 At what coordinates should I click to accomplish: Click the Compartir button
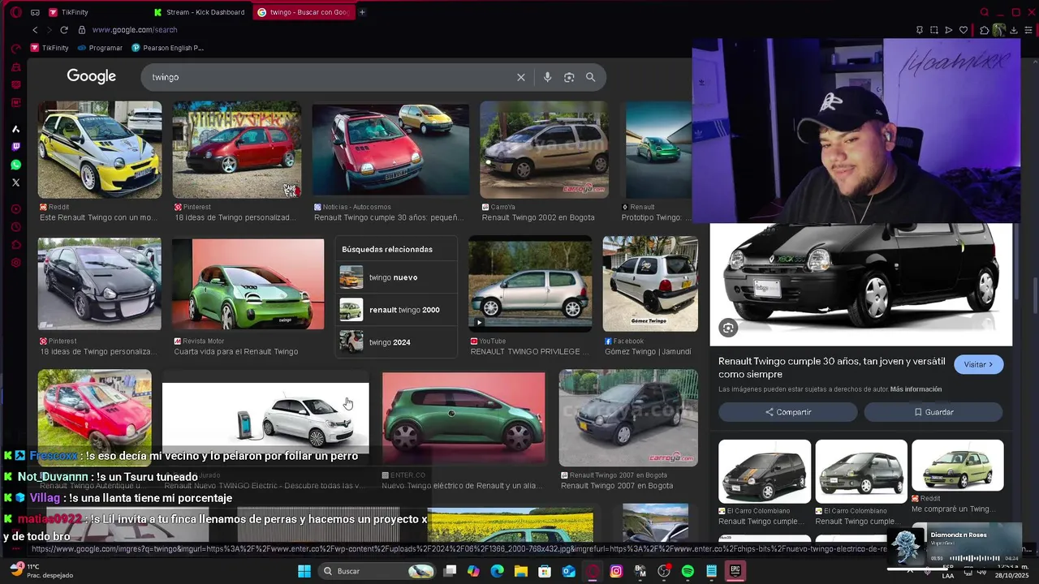pos(787,412)
